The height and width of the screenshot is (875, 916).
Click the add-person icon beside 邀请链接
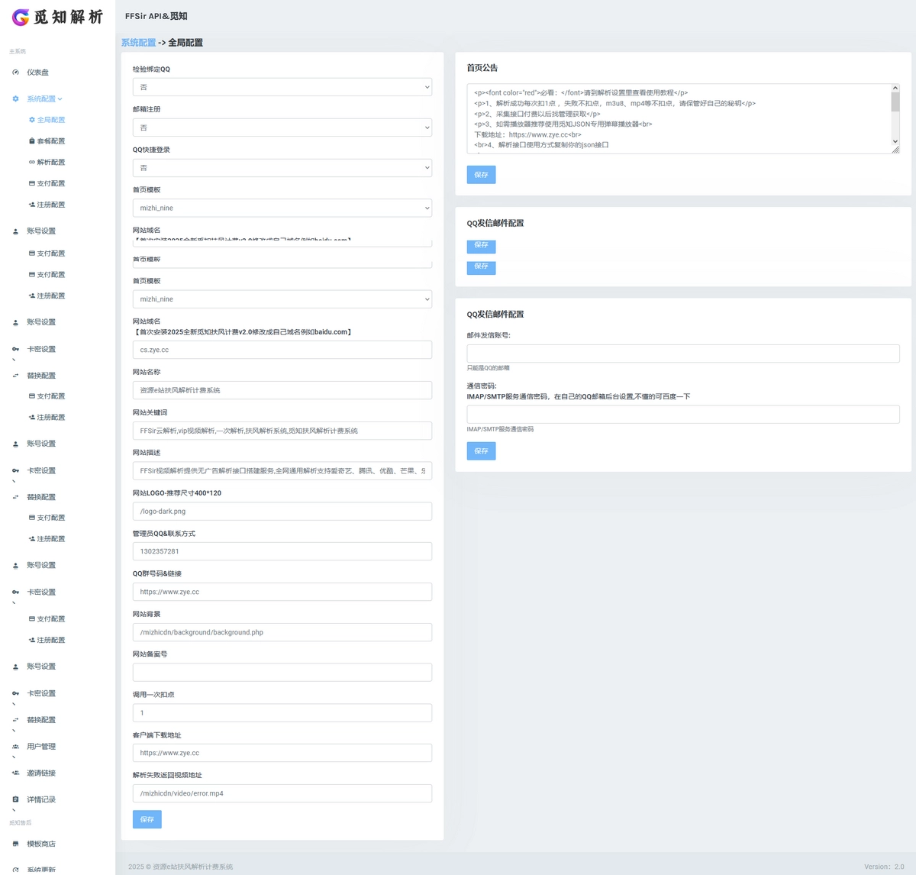[15, 773]
